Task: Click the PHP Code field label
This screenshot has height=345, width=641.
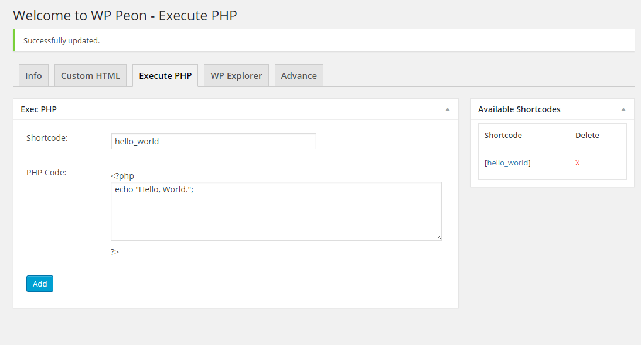Action: tap(46, 172)
